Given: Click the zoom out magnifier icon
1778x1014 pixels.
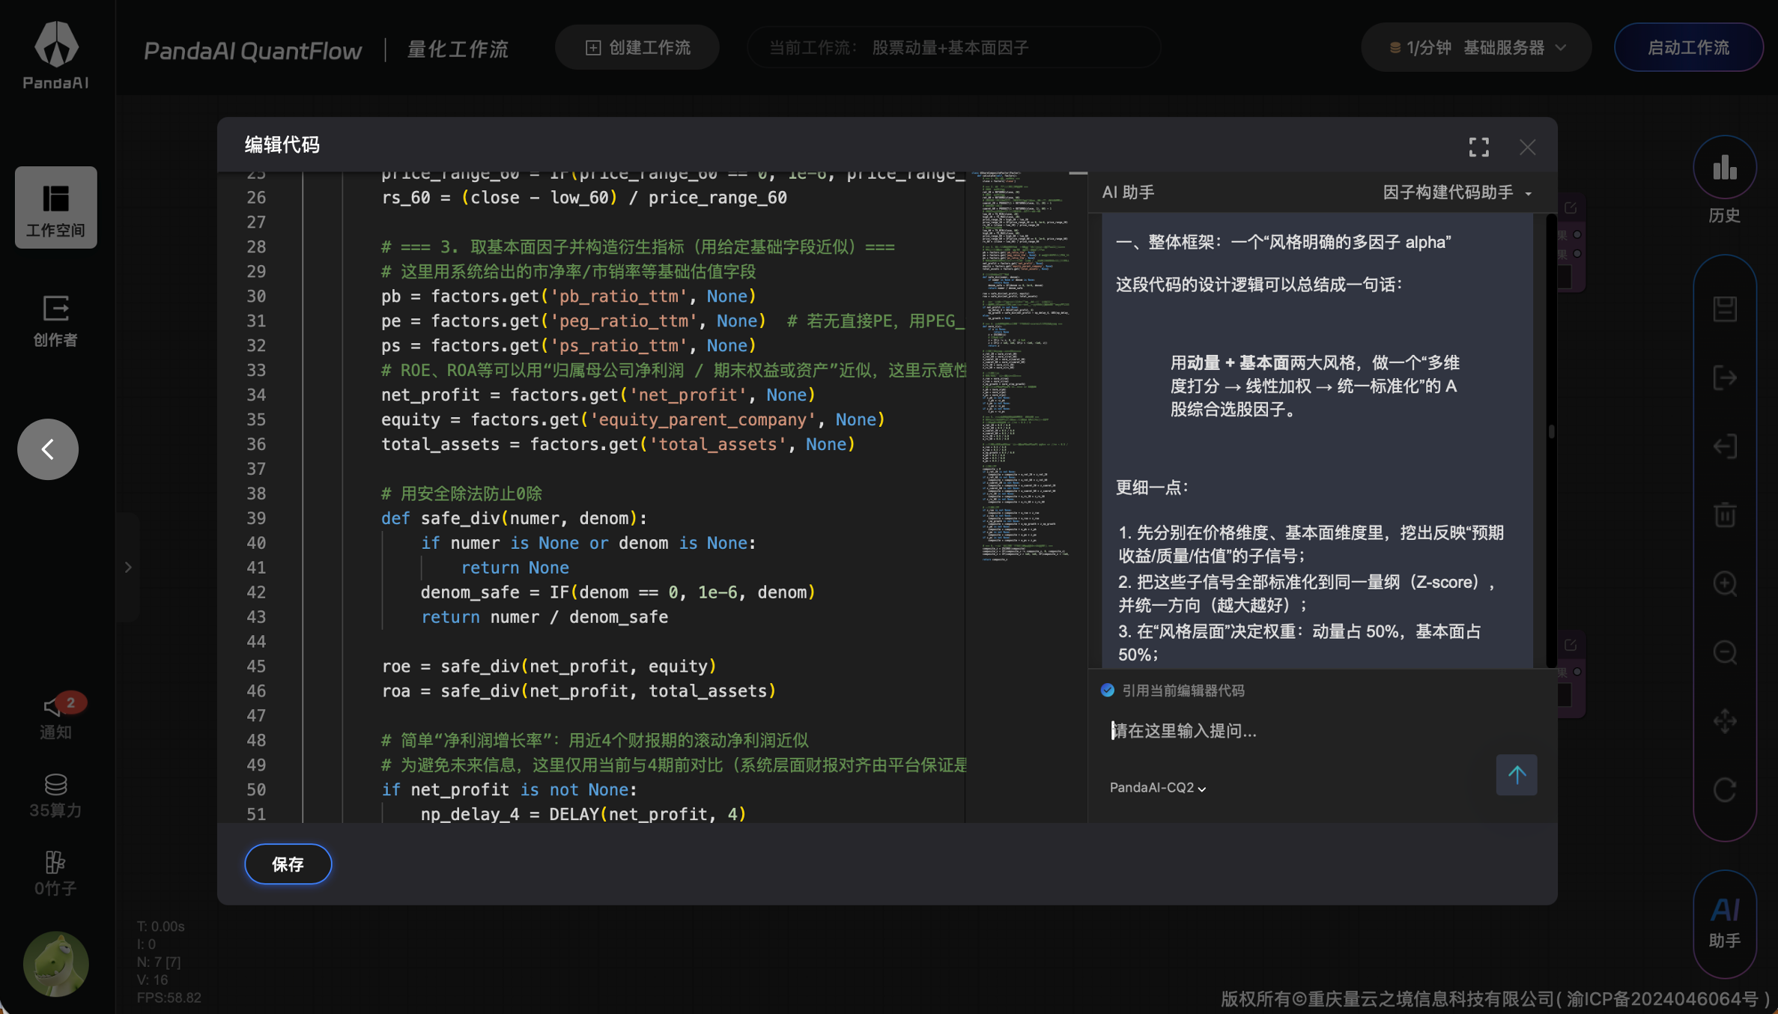Looking at the screenshot, I should [1725, 652].
